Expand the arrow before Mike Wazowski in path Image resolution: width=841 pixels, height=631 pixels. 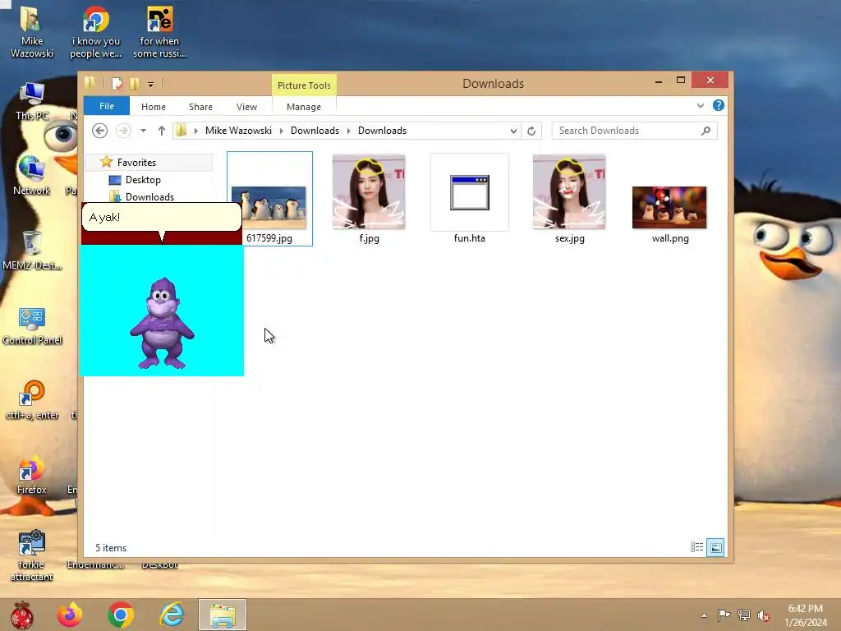point(195,131)
